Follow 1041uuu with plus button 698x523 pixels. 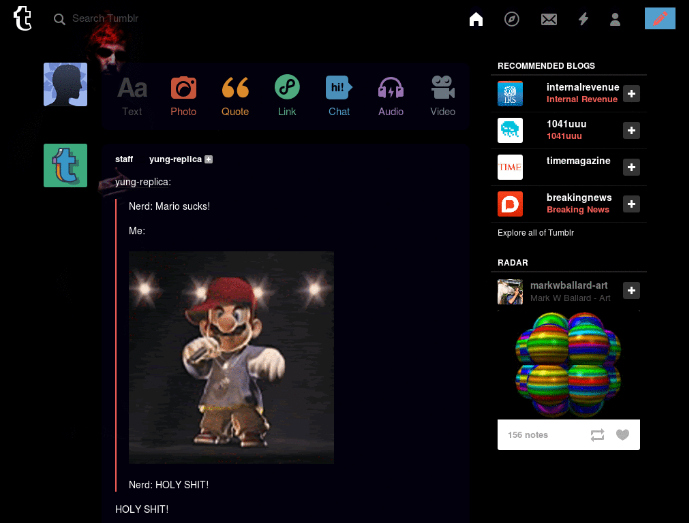coord(631,130)
